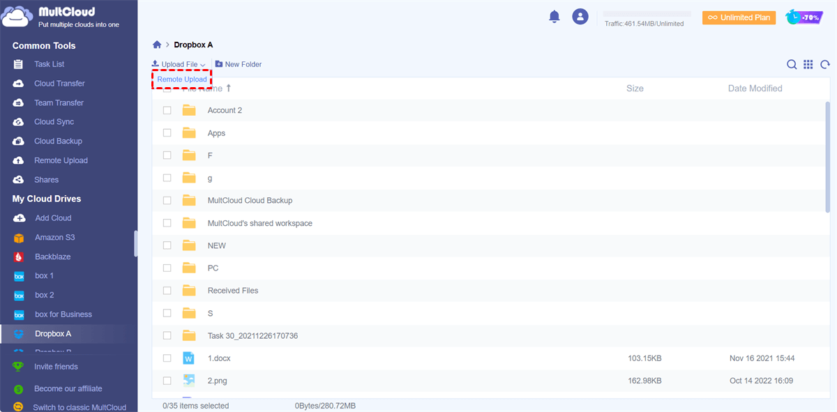Check the NEW folder checkbox

167,245
